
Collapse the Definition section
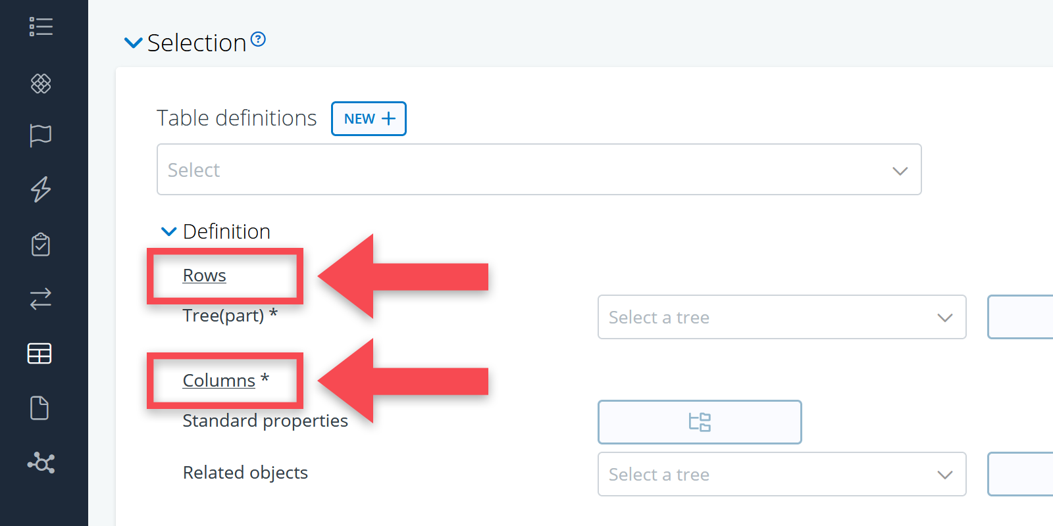(169, 231)
